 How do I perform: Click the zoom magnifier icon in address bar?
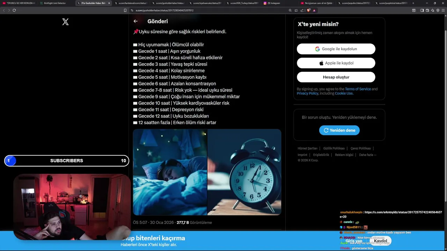tap(290, 10)
